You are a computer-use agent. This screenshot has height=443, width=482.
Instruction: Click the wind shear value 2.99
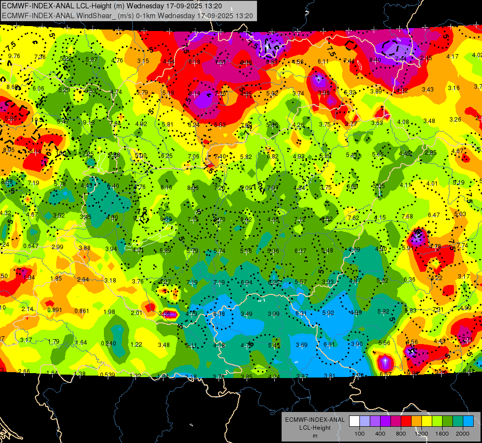58,247
